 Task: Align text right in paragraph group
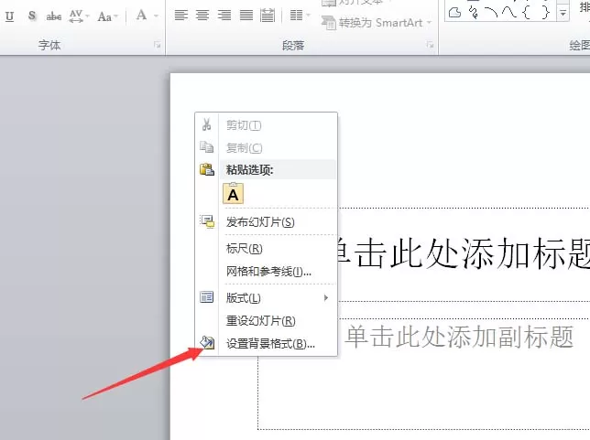(x=224, y=16)
